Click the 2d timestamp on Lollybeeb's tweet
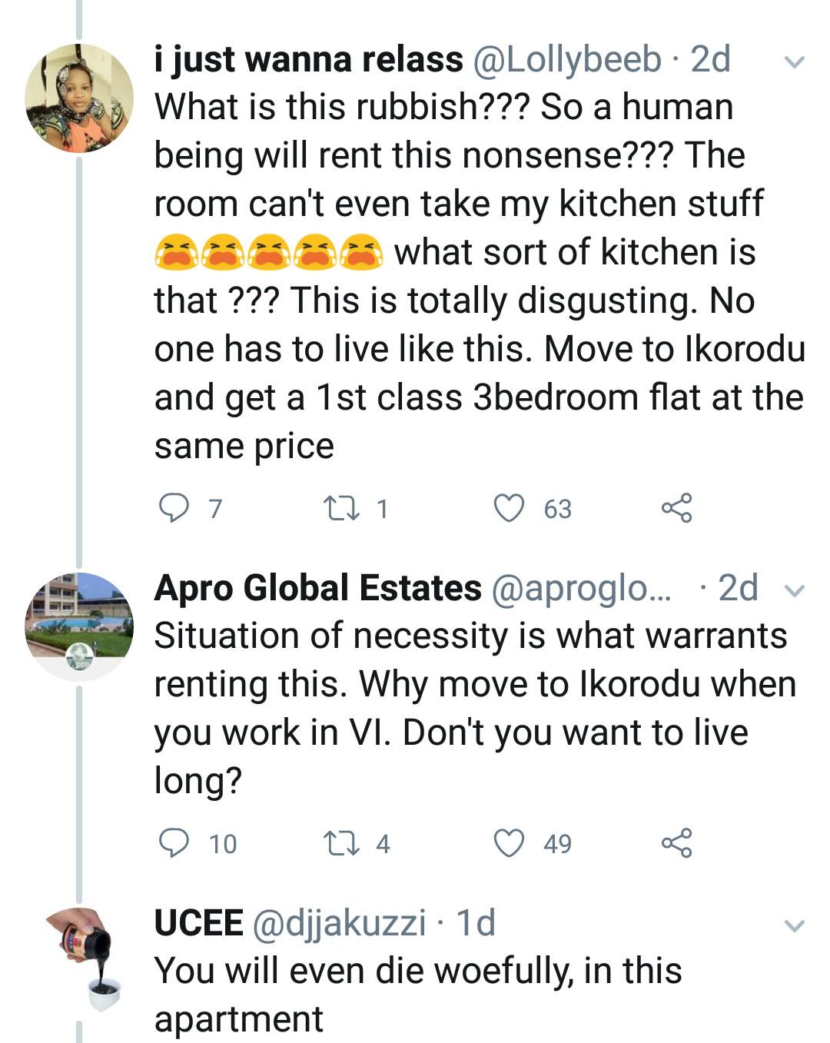Image resolution: width=830 pixels, height=1043 pixels. tap(711, 60)
